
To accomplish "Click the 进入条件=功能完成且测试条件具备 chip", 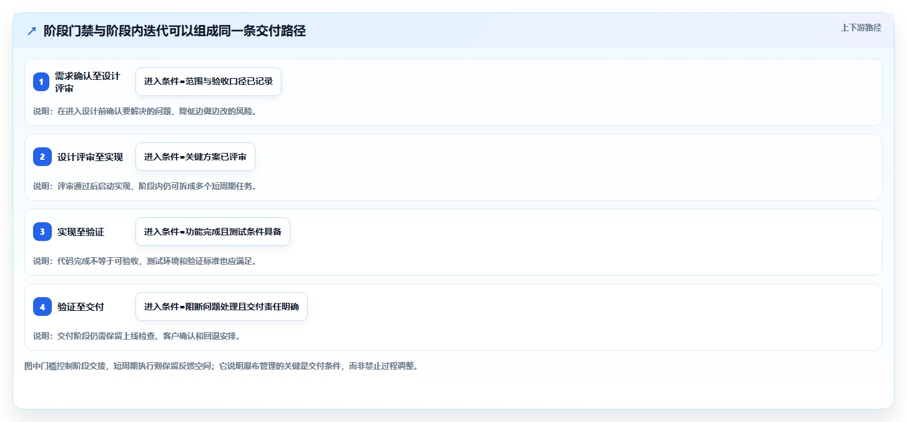I will click(213, 232).
